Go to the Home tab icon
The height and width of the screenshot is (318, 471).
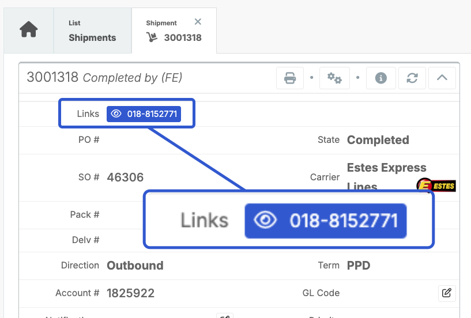28,31
